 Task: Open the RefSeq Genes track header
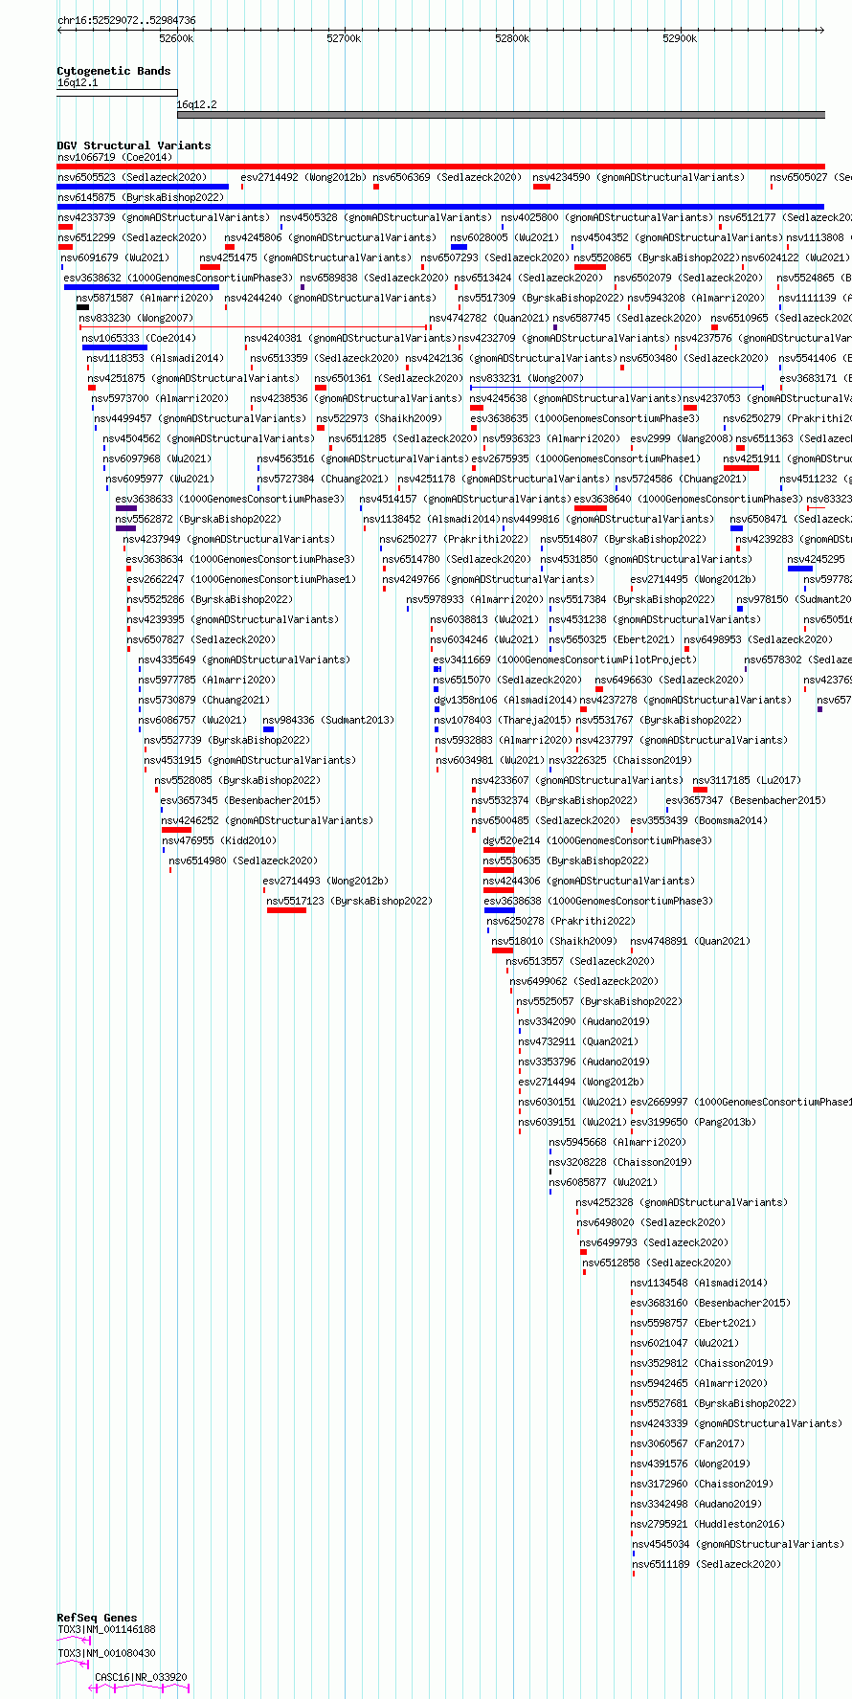click(97, 1618)
